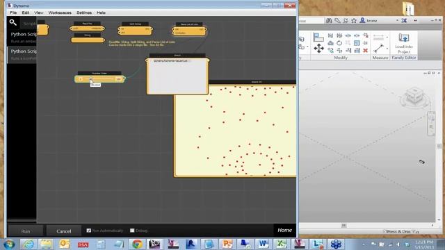The height and width of the screenshot is (250, 445).
Task: Click the Home button in Dynamo
Action: [x=284, y=230]
